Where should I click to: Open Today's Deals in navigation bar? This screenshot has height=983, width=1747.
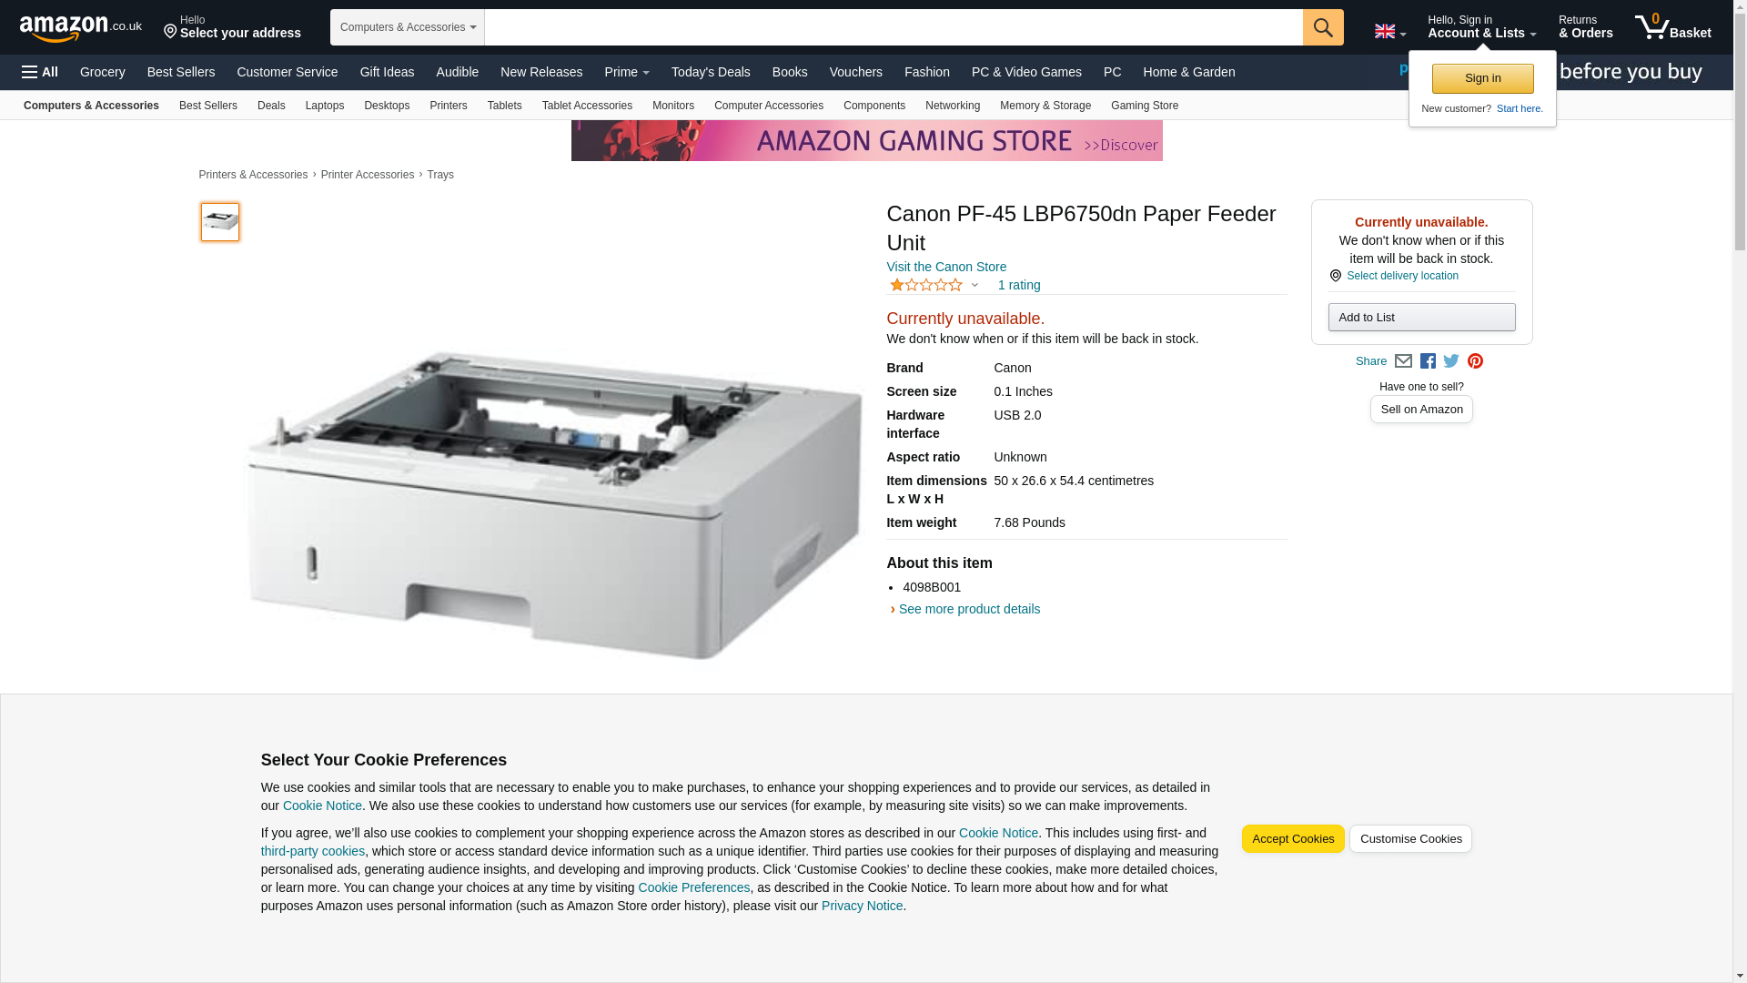711,72
